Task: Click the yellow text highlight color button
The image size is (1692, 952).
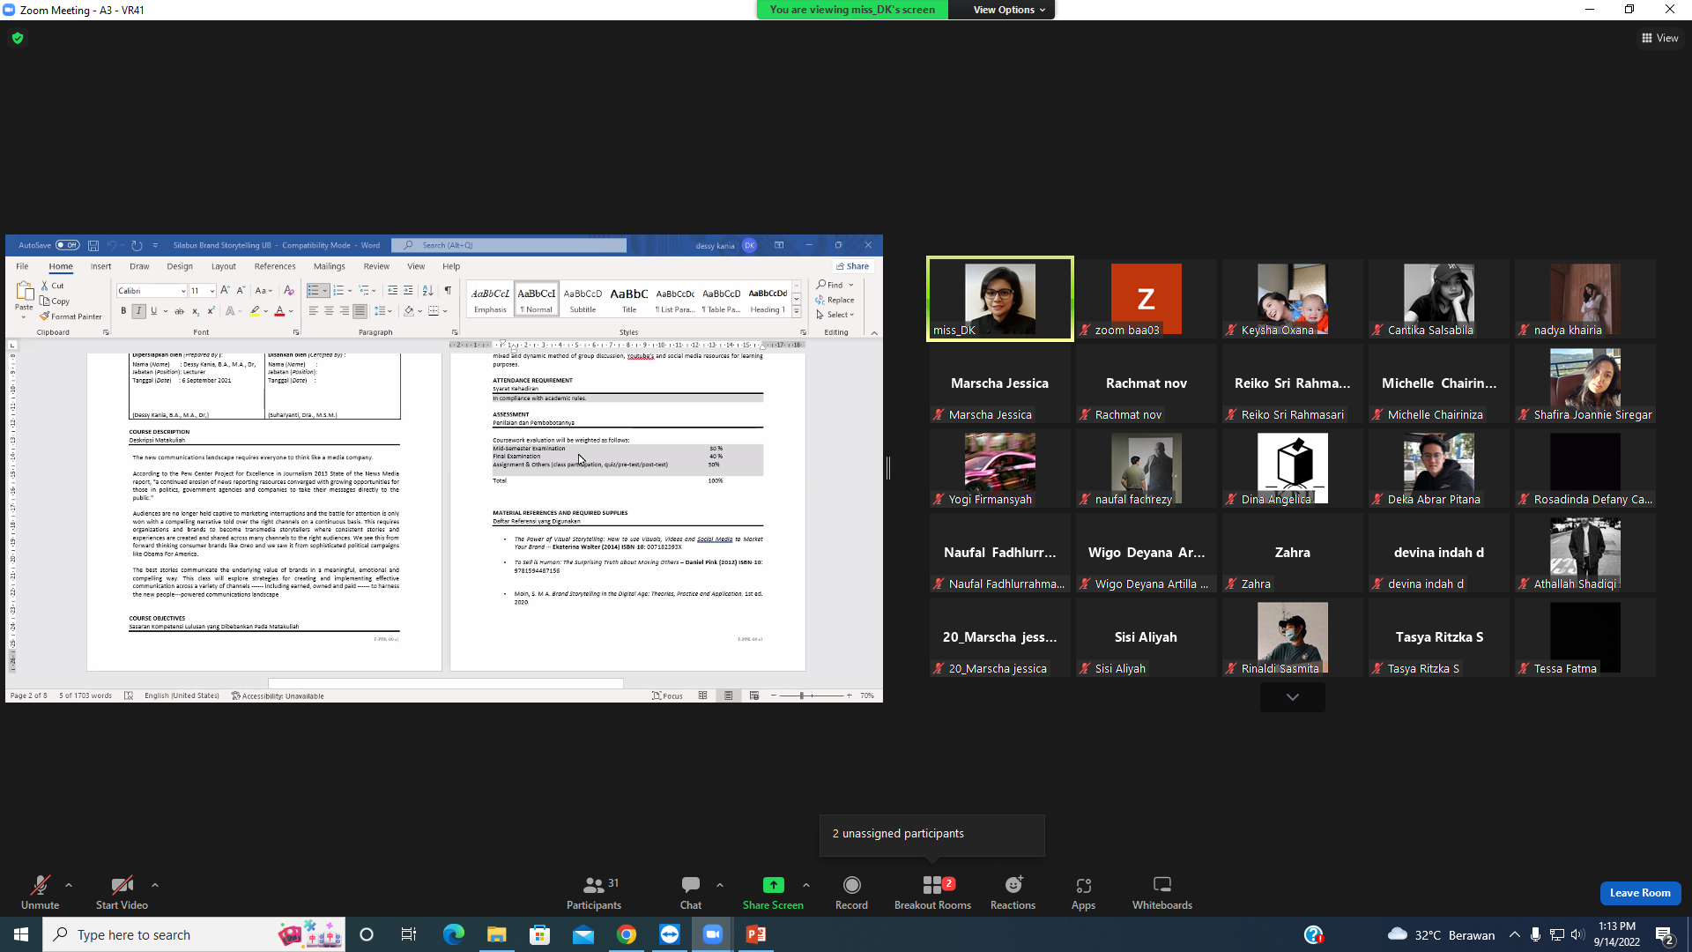Action: click(x=255, y=311)
